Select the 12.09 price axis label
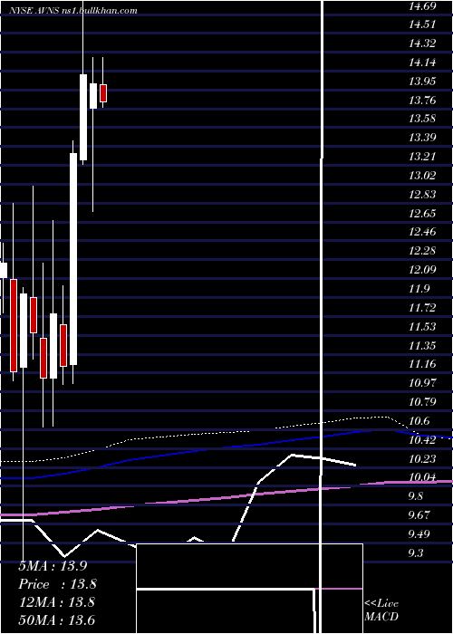This screenshot has height=634, width=453. 422,269
